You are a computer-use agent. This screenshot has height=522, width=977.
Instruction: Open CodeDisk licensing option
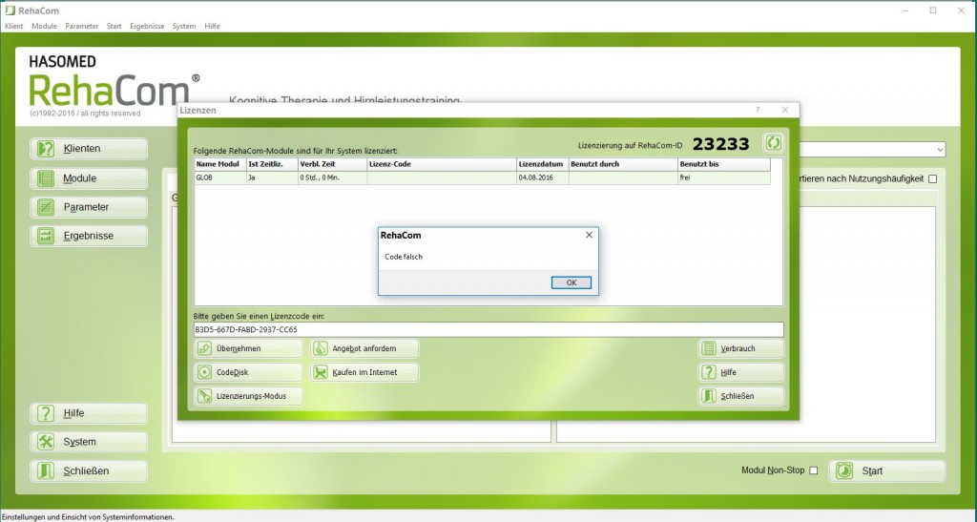pyautogui.click(x=248, y=372)
